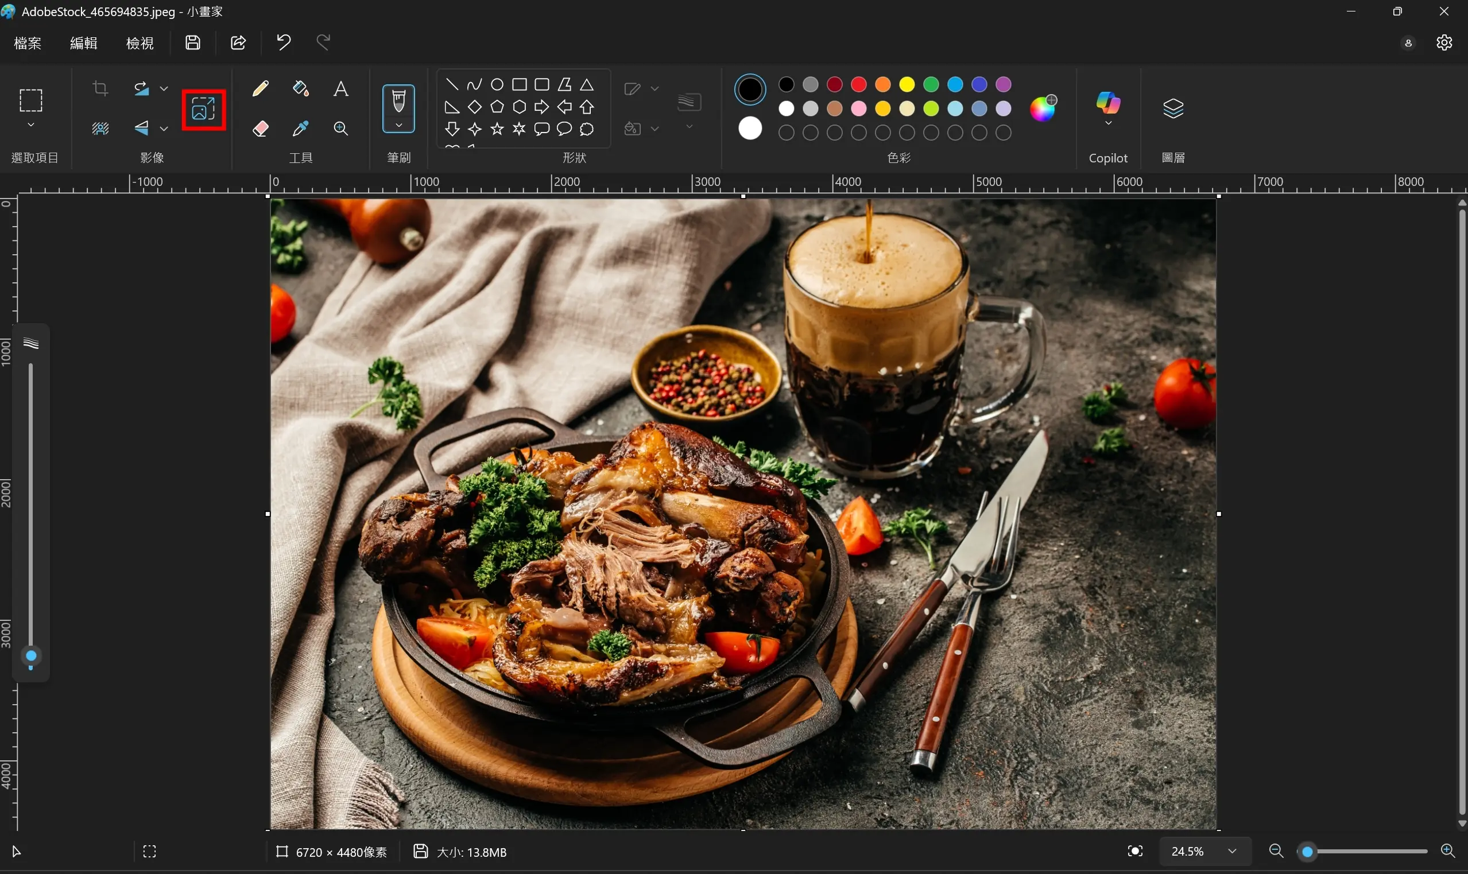The height and width of the screenshot is (874, 1468).
Task: Open the 檢視 menu
Action: [140, 43]
